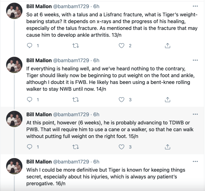Click the avatar on the 15/n tweet
Screen dimensions: 205x191
15,120
